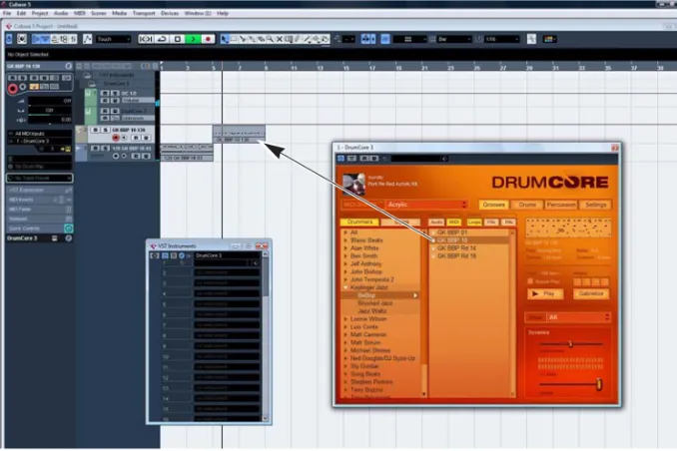This screenshot has width=677, height=451.
Task: Select GK BBP 01 groove in list
Action: (x=451, y=232)
